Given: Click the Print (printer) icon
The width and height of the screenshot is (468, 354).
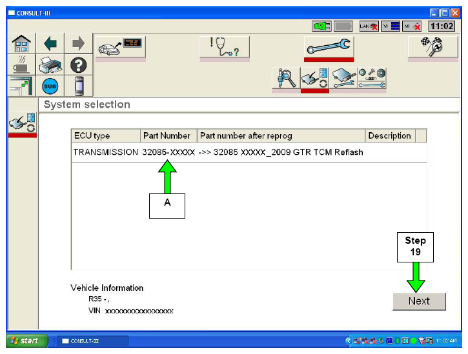Looking at the screenshot, I should click(x=49, y=64).
